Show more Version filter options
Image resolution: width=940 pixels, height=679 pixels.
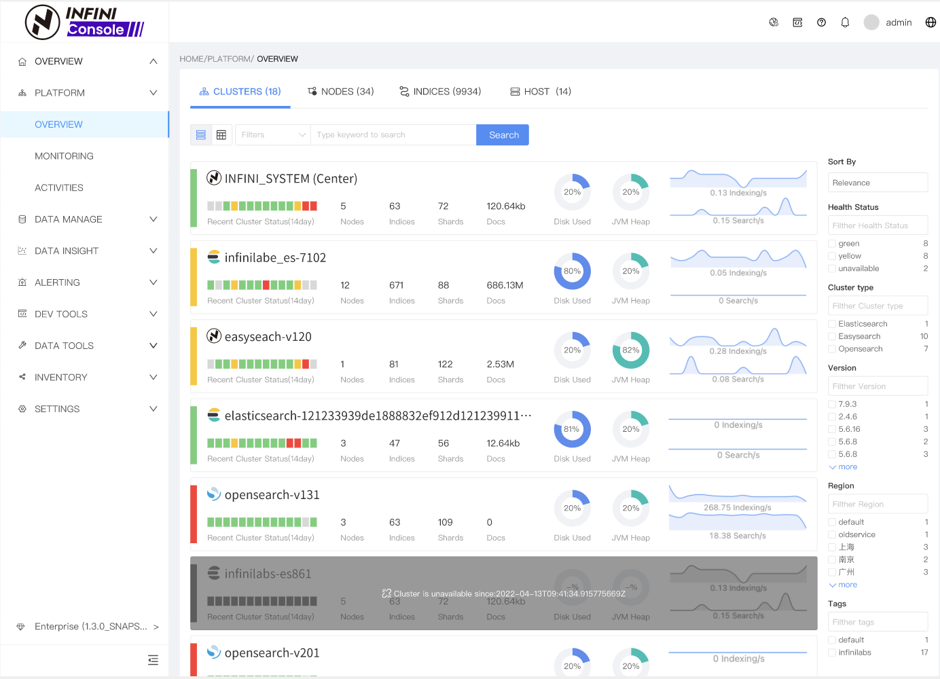pyautogui.click(x=843, y=467)
